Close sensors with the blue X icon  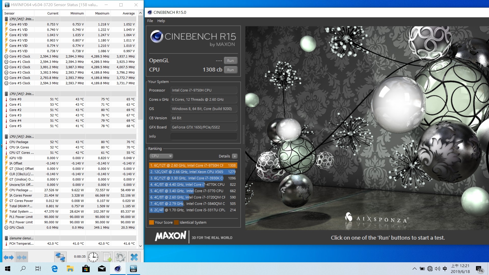pyautogui.click(x=134, y=257)
